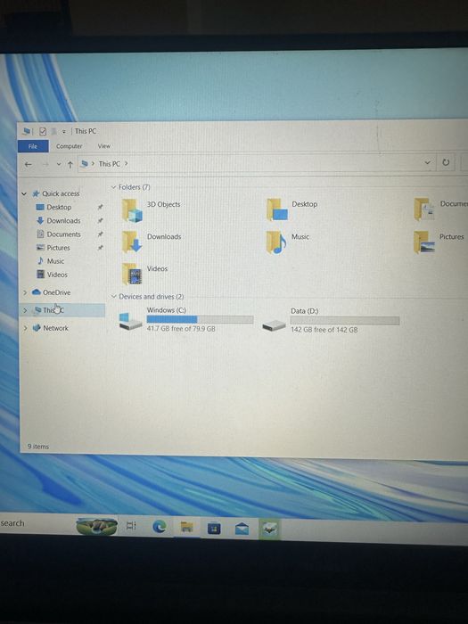The height and width of the screenshot is (624, 468).
Task: Click the 'Videos' label in Folders group
Action: tap(157, 268)
